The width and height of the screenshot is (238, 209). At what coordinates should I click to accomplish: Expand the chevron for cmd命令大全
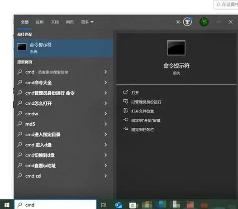[x=105, y=83]
